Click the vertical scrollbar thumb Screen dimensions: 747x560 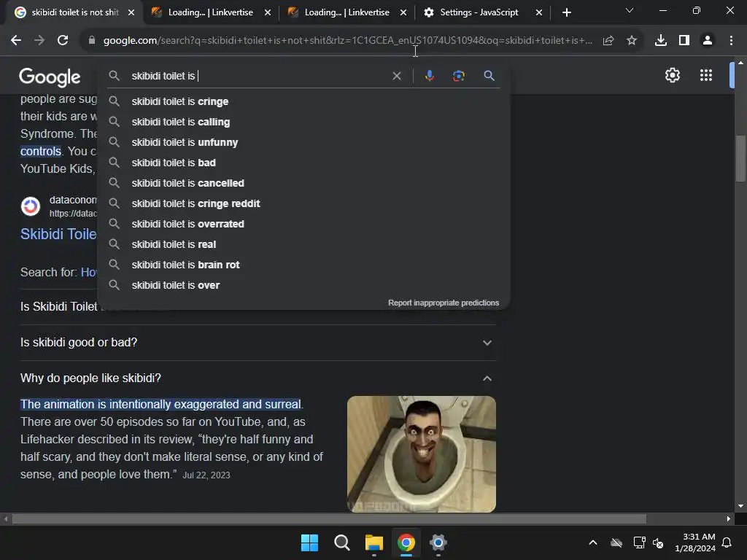[x=740, y=158]
